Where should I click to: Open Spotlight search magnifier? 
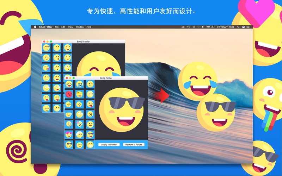[238, 27]
